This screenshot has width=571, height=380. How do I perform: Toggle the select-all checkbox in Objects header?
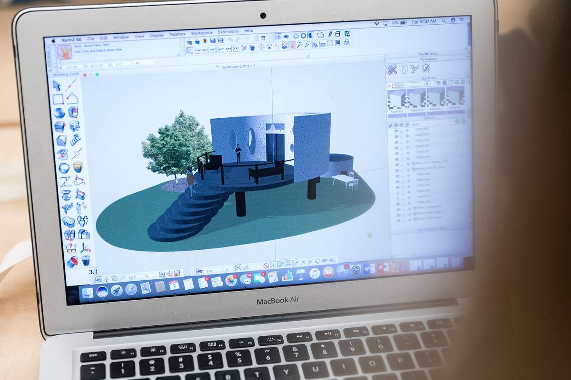coord(390,126)
